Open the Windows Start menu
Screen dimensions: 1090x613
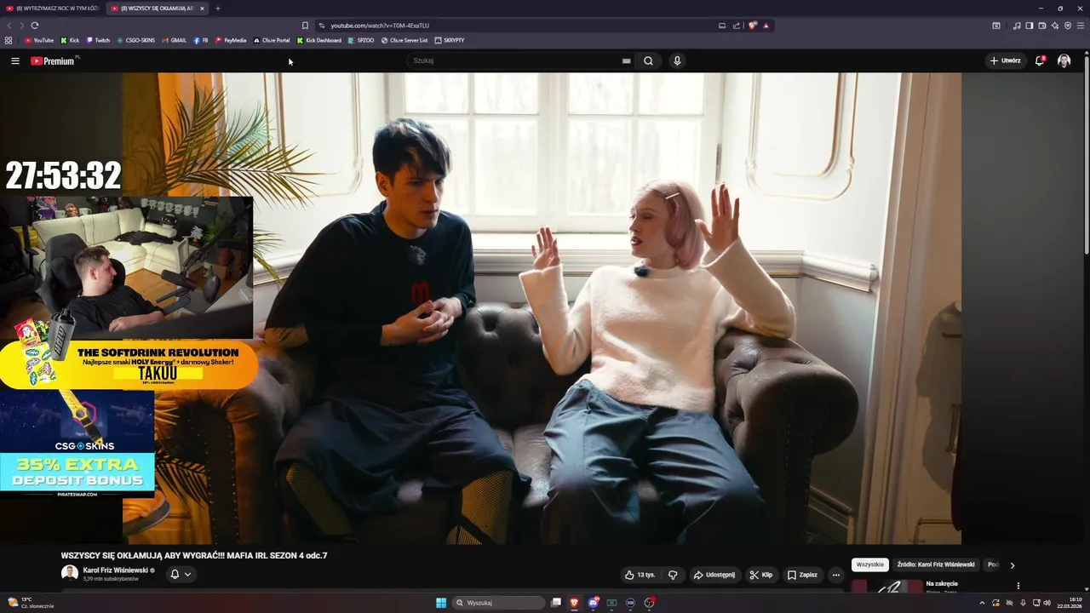(441, 603)
